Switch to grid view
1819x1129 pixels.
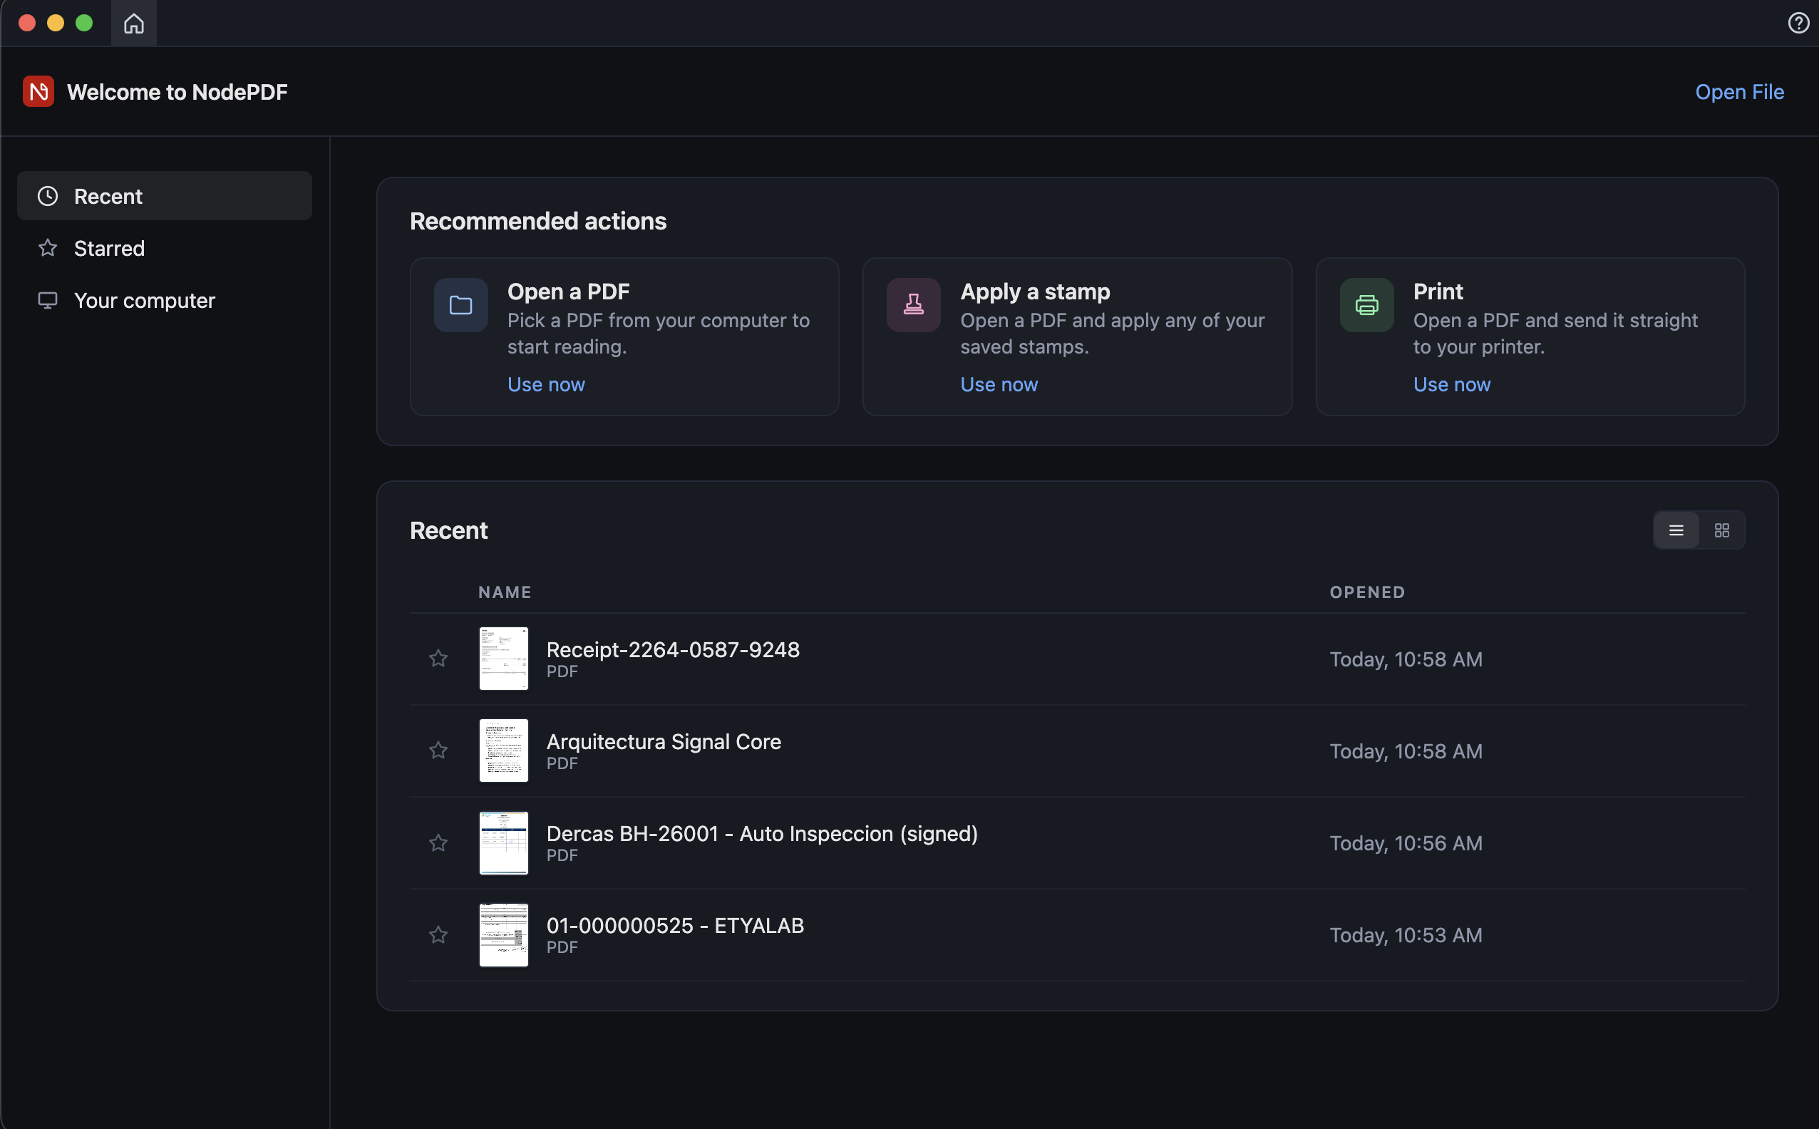(x=1722, y=530)
